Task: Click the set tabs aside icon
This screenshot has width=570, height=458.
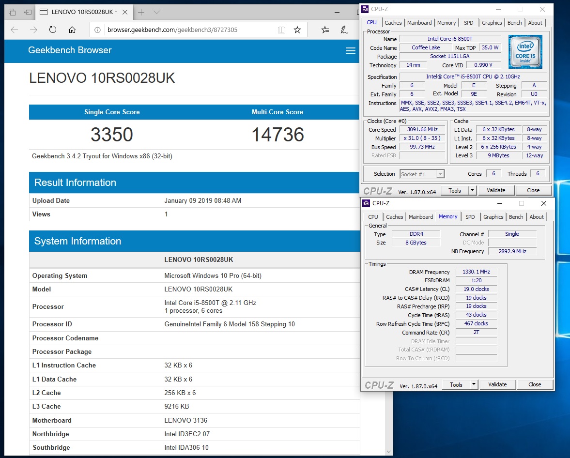Action: (28, 12)
